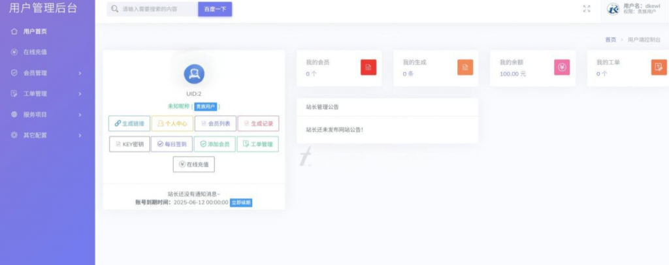Click the yen icon beside sidebar 在线充值

coord(14,52)
